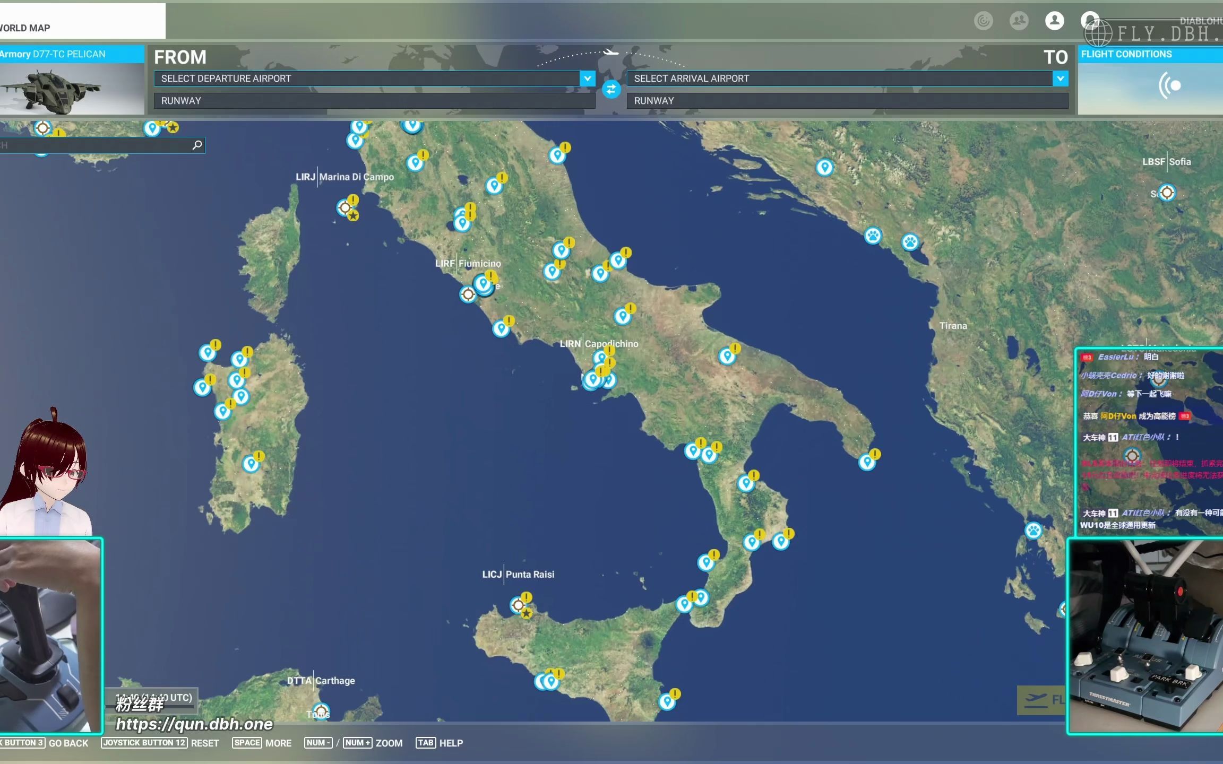The image size is (1223, 764).
Task: Expand the departure airport dropdown arrow
Action: (587, 79)
